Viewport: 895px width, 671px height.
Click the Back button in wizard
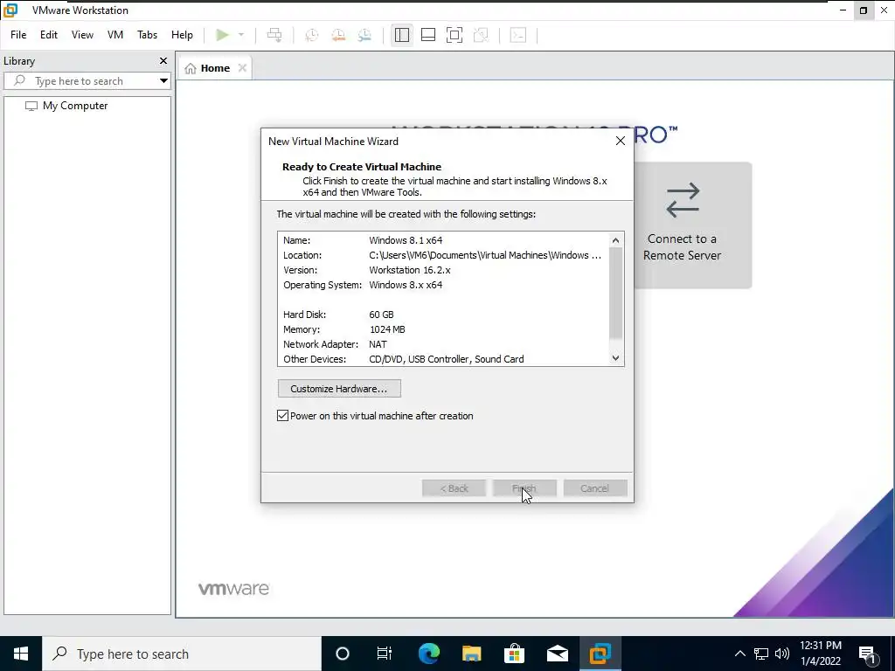454,488
